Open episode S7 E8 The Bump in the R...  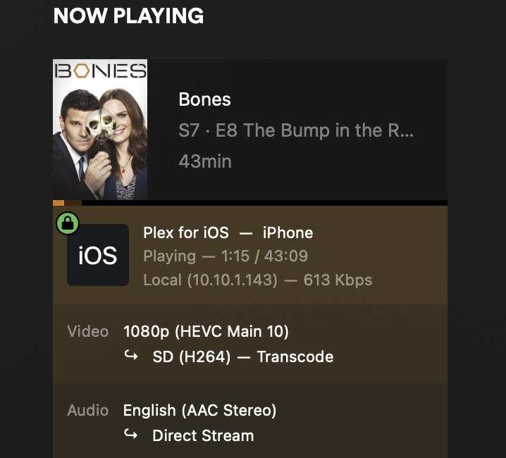(296, 130)
